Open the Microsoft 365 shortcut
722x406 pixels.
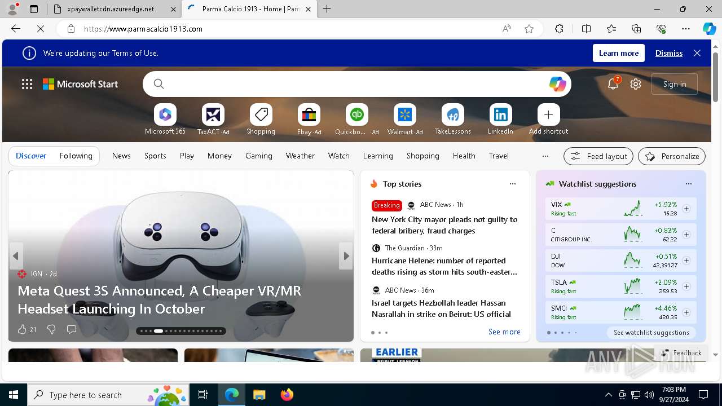pos(165,115)
